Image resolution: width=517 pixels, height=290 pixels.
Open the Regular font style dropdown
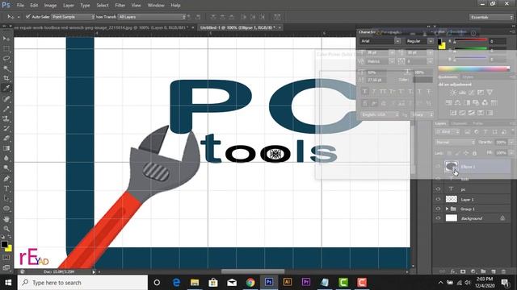coord(431,41)
